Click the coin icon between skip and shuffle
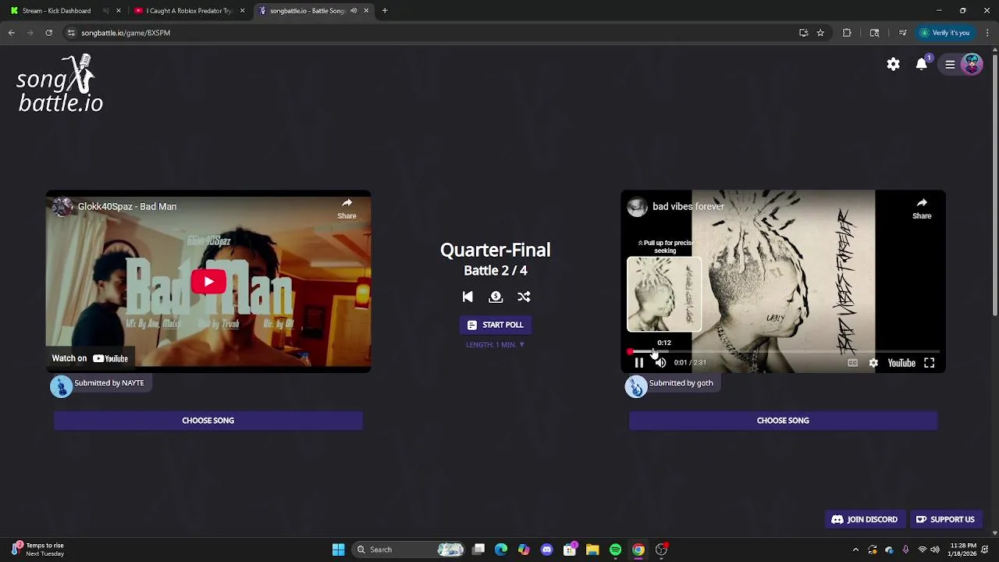999x562 pixels. click(496, 297)
